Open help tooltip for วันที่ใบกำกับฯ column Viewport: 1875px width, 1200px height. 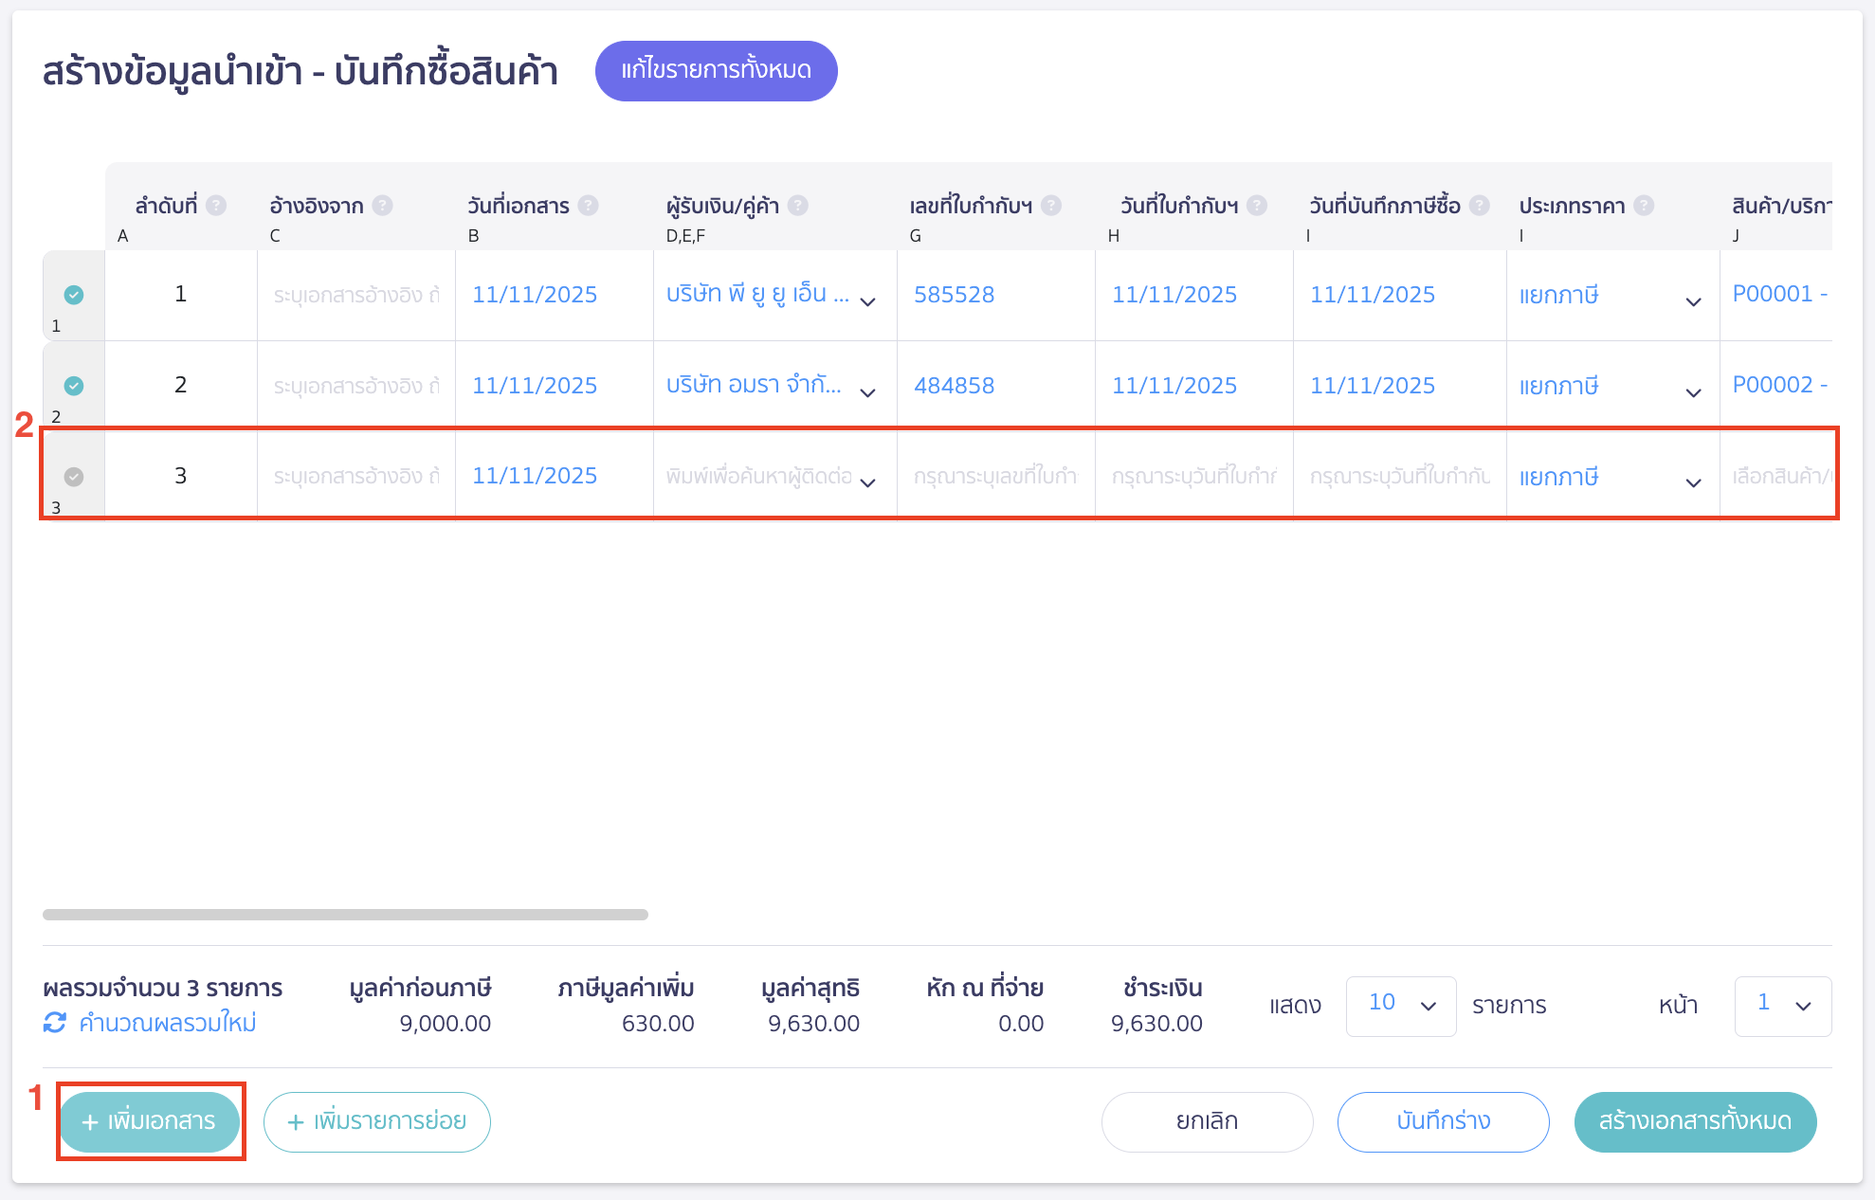point(1258,203)
